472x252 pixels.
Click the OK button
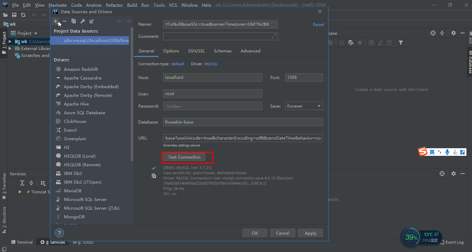(x=255, y=233)
